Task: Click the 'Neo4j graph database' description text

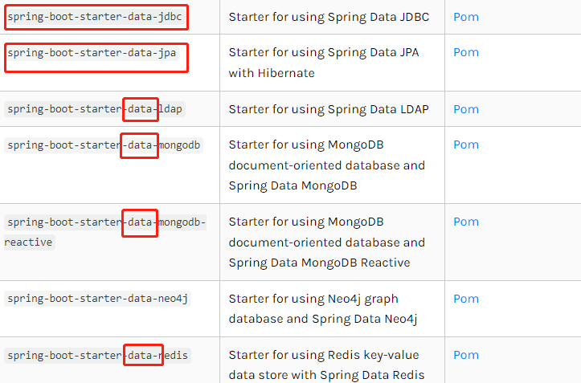Action: (323, 309)
